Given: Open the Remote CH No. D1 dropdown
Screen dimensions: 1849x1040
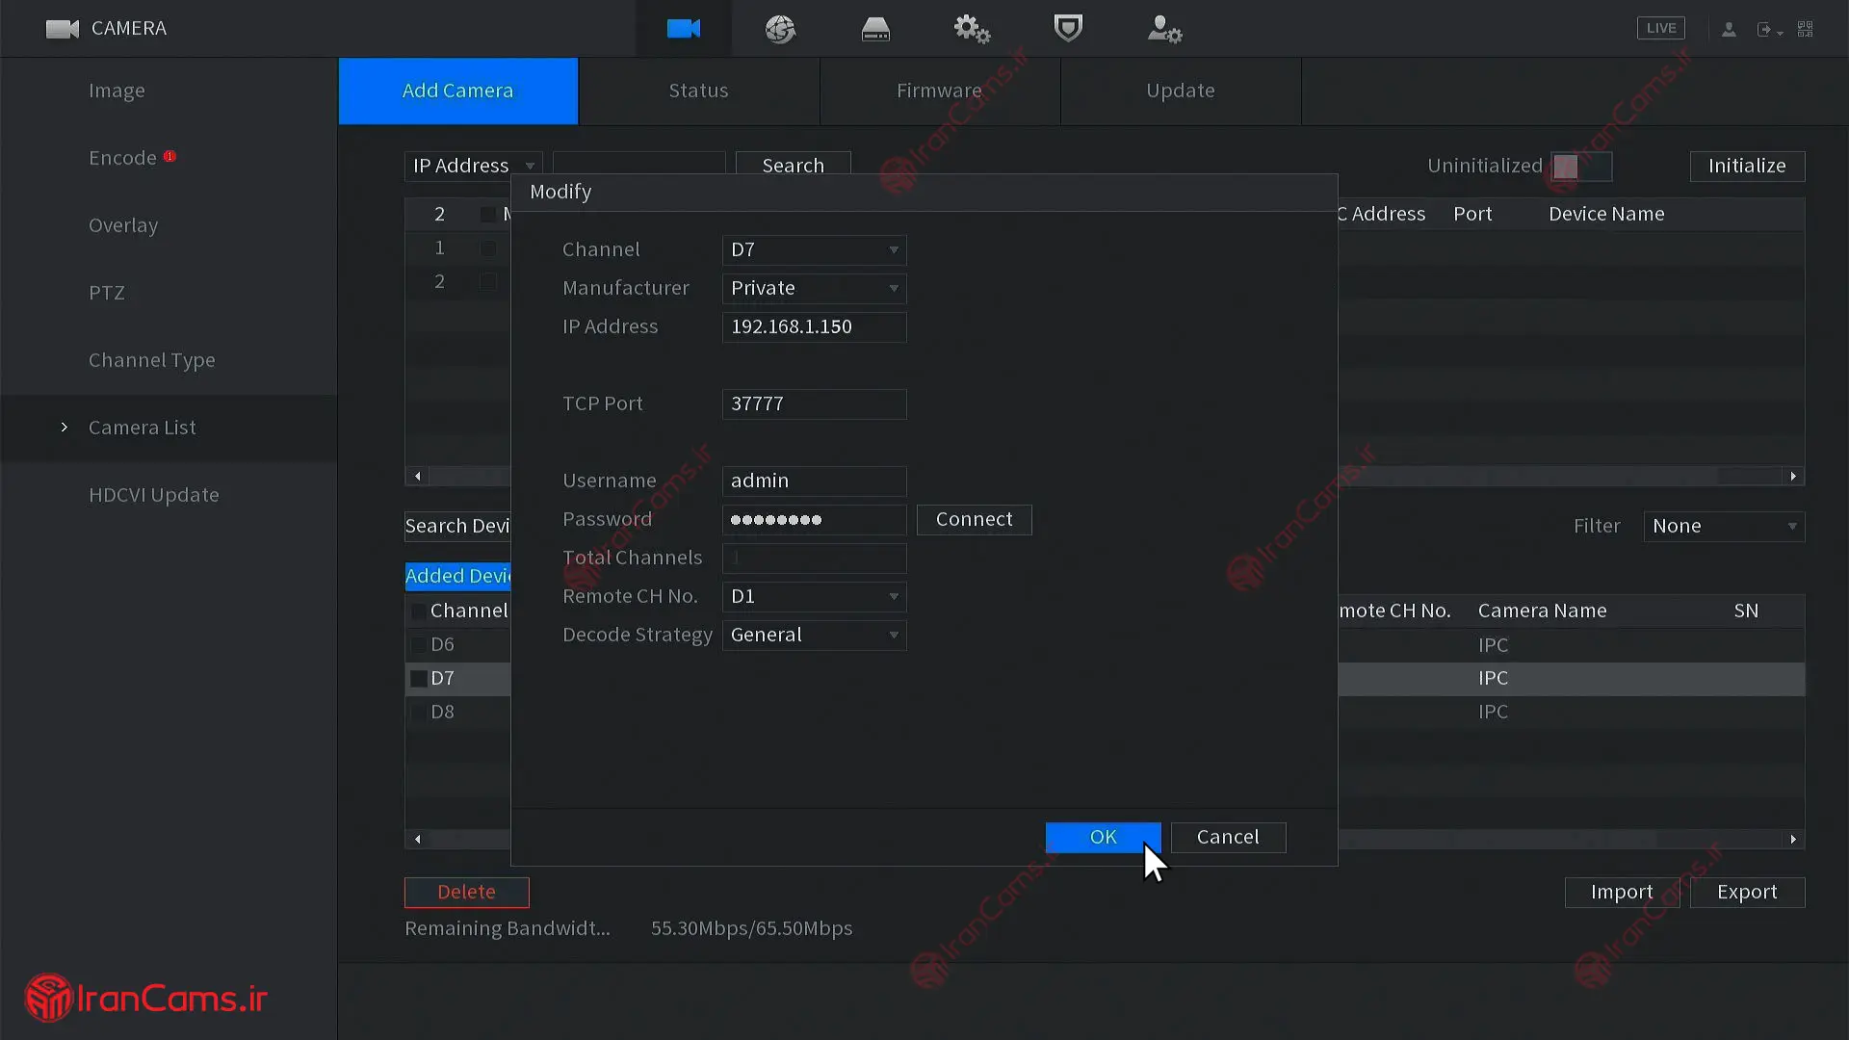Looking at the screenshot, I should tap(814, 596).
